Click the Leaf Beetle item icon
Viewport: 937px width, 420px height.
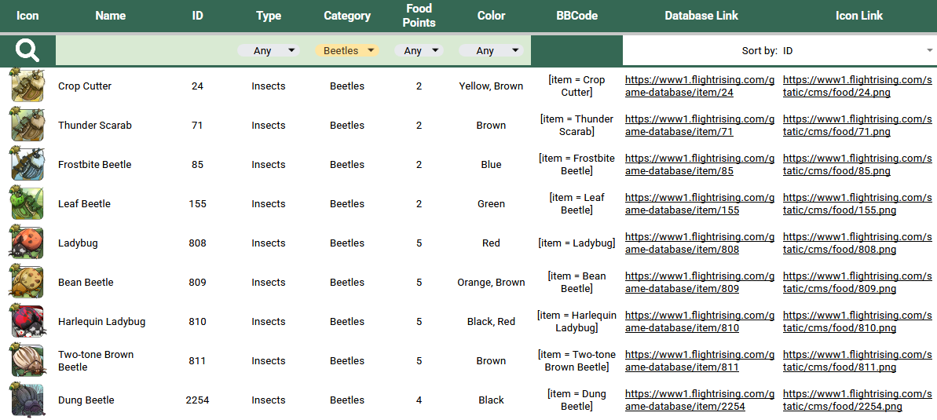27,203
